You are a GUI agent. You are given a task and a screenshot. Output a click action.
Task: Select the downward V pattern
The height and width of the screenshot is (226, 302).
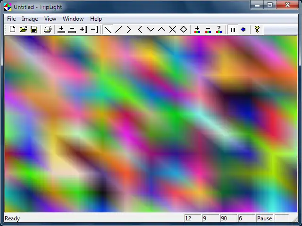[x=151, y=30]
